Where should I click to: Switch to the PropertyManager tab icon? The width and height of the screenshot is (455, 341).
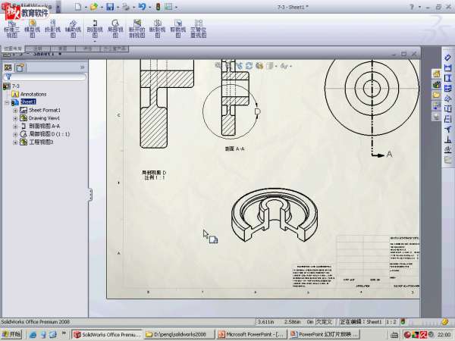tap(18, 67)
